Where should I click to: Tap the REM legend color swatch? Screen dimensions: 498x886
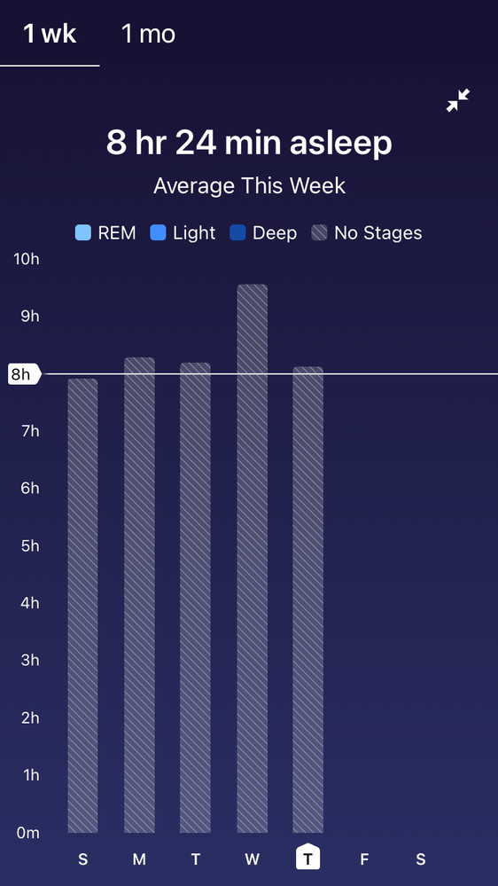pos(83,232)
